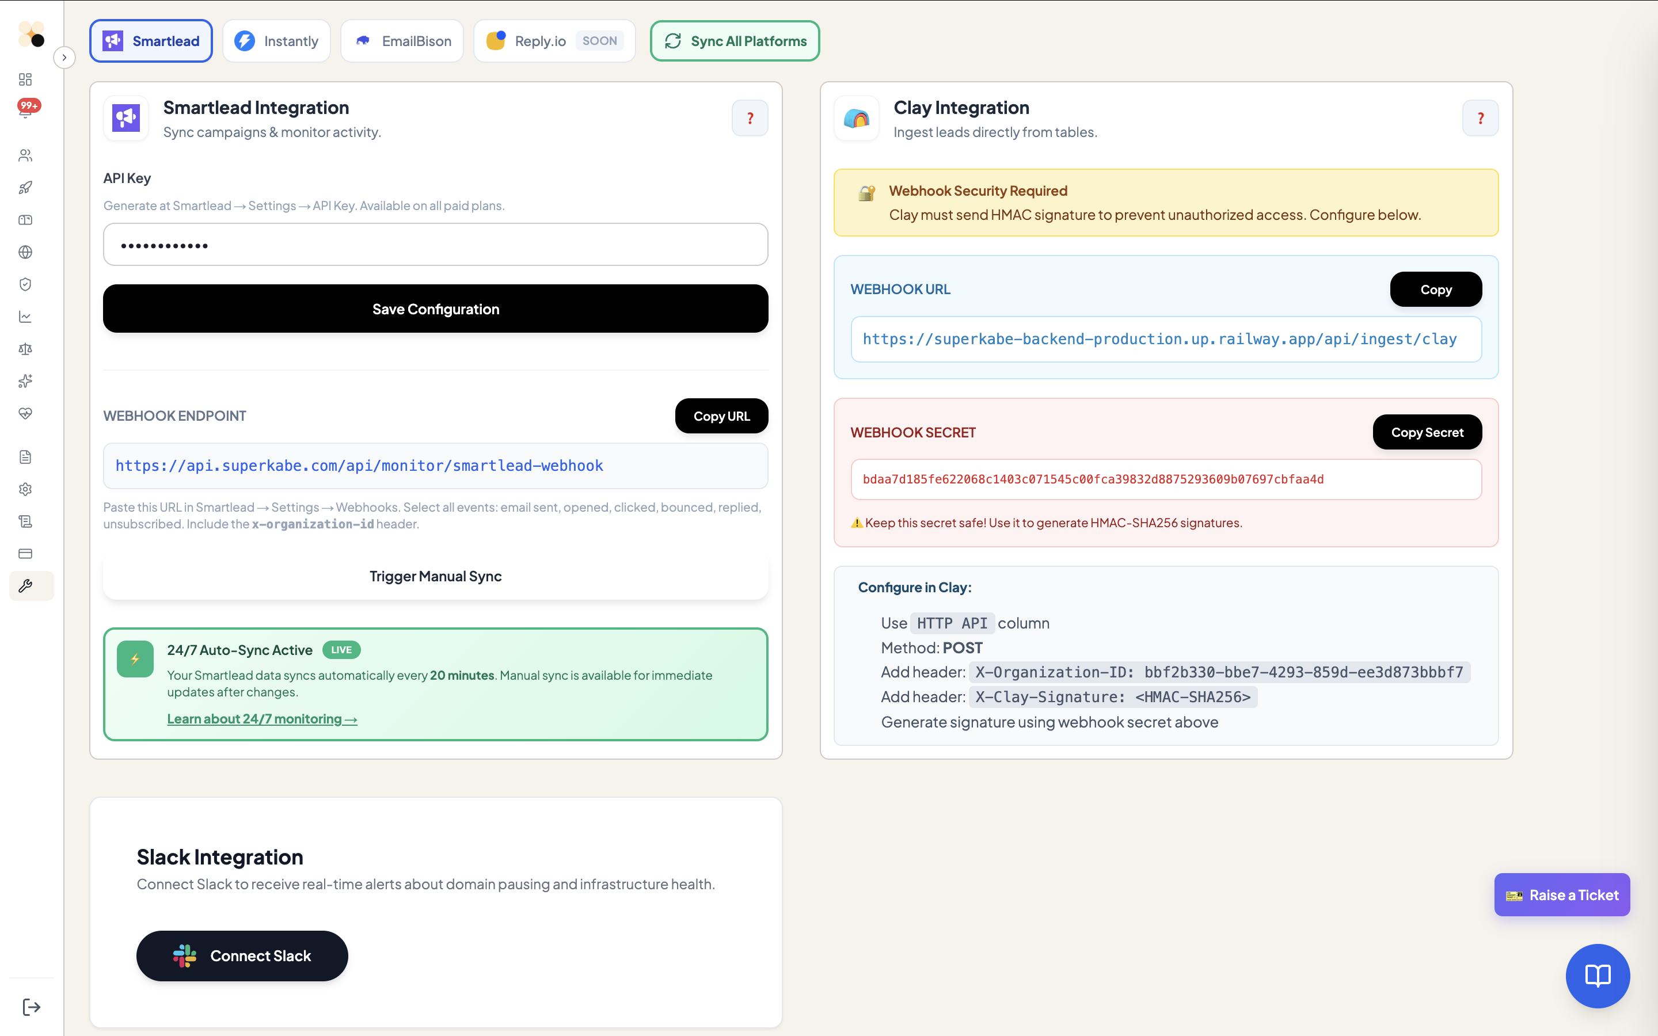Image resolution: width=1658 pixels, height=1036 pixels.
Task: Expand the sidebar with chevron arrow
Action: (x=64, y=58)
